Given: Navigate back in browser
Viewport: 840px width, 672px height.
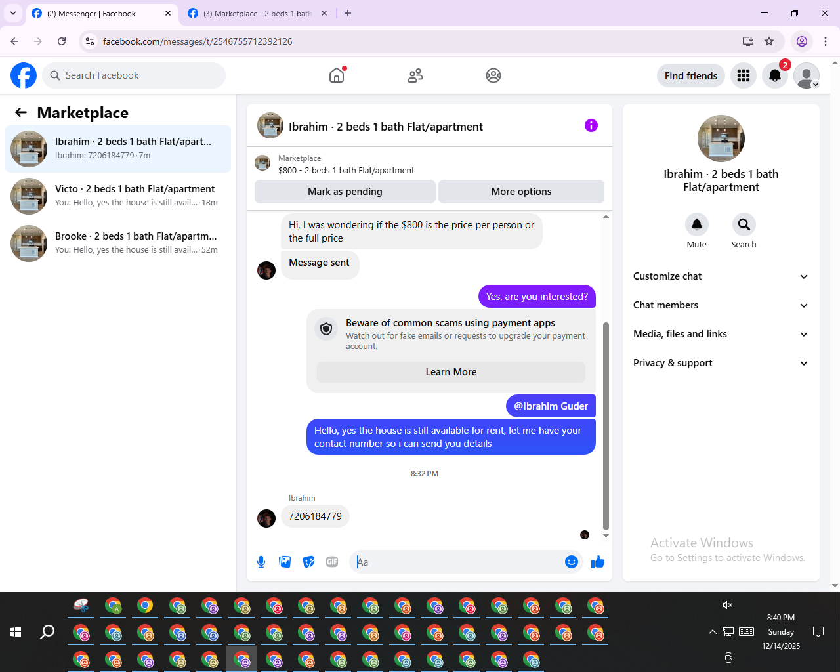Looking at the screenshot, I should [14, 41].
